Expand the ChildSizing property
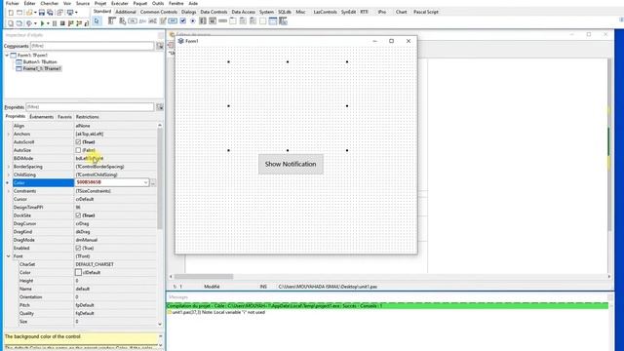 (9, 175)
